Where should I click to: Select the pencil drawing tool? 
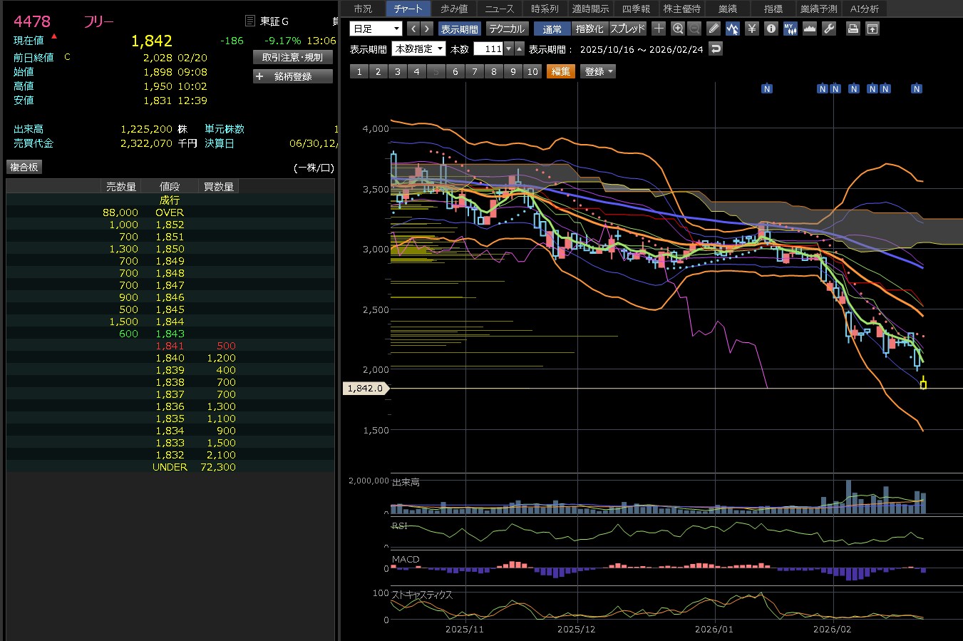coord(714,29)
